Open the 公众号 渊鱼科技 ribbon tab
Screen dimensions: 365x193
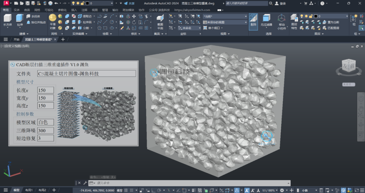click(160, 10)
